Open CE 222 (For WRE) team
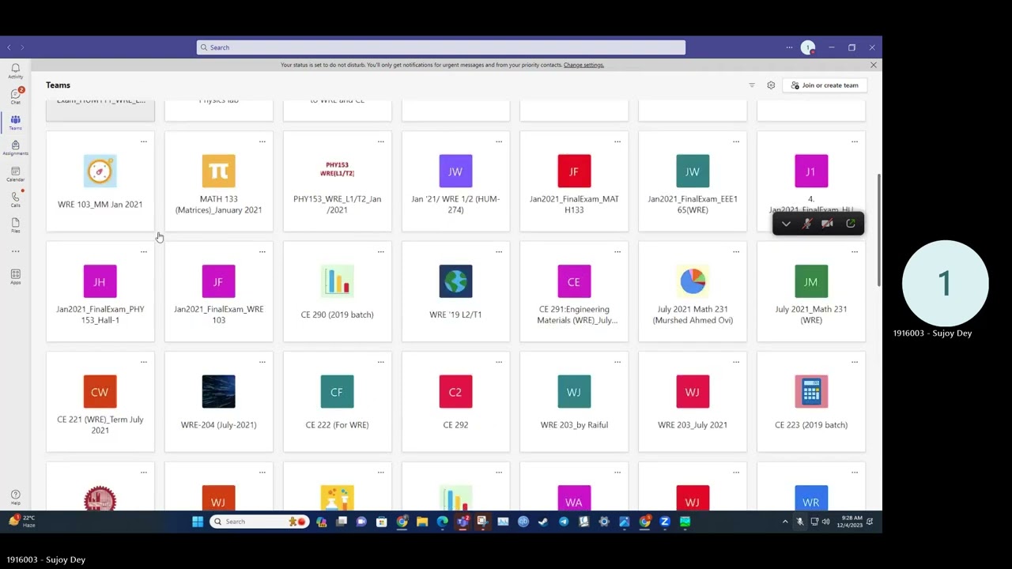This screenshot has width=1012, height=569. (338, 403)
